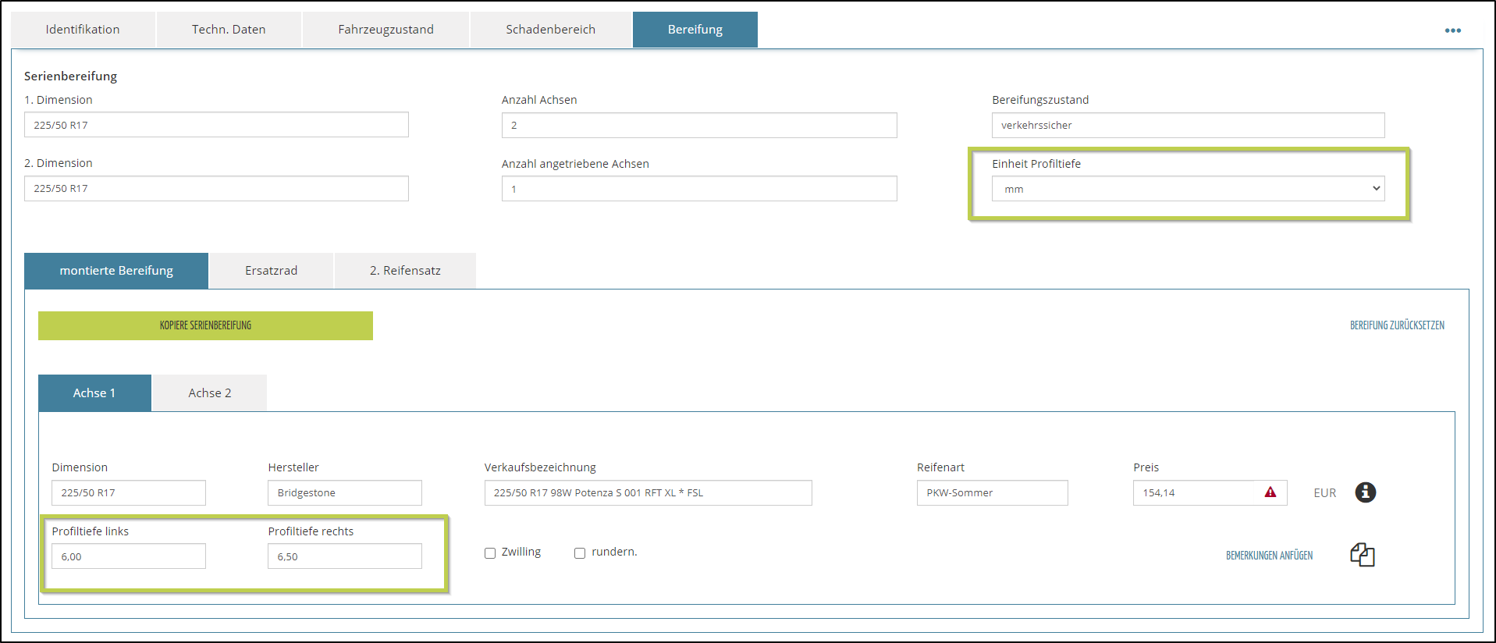Open the three-dots overflow menu
The image size is (1496, 643).
pyautogui.click(x=1452, y=30)
